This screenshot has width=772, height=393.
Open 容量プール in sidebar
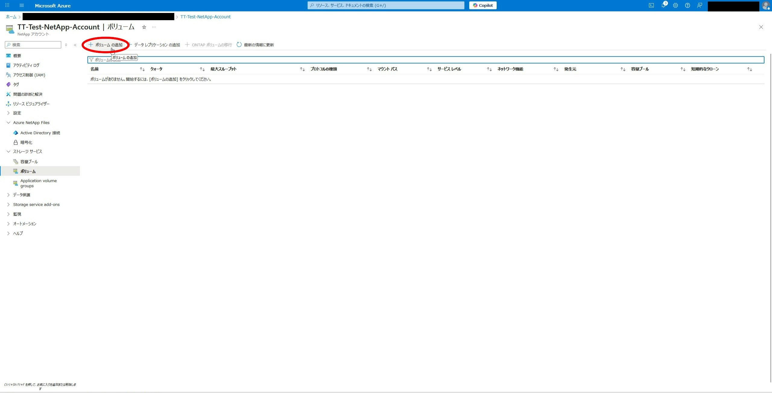[29, 162]
